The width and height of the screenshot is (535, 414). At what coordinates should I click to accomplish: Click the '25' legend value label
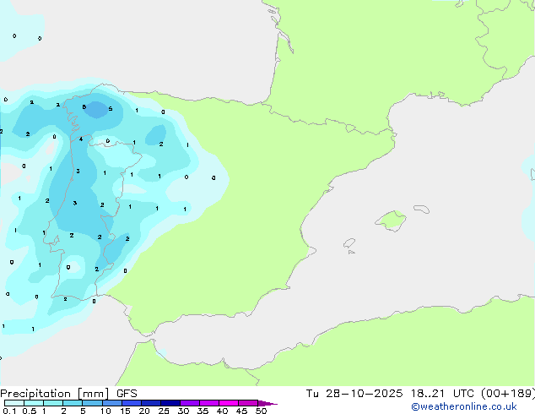point(164,411)
